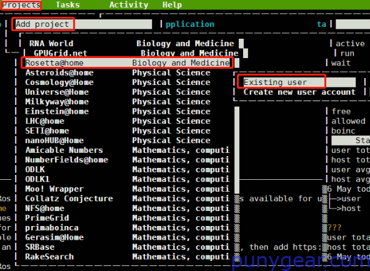The width and height of the screenshot is (370, 271).
Task: Choose Rosetta@home from the project list
Action: (127, 63)
